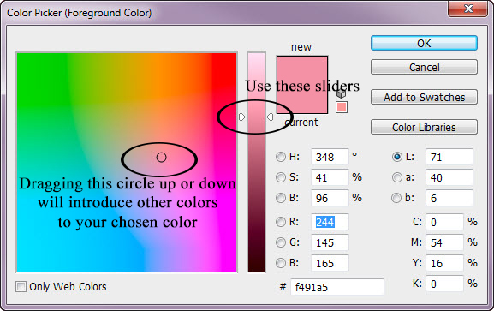Click the R field showing 244

(x=330, y=222)
